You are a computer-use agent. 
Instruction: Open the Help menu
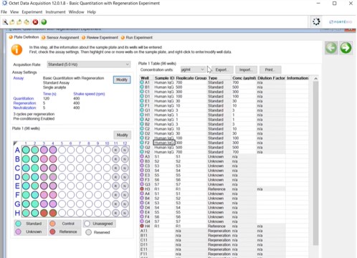point(91,12)
